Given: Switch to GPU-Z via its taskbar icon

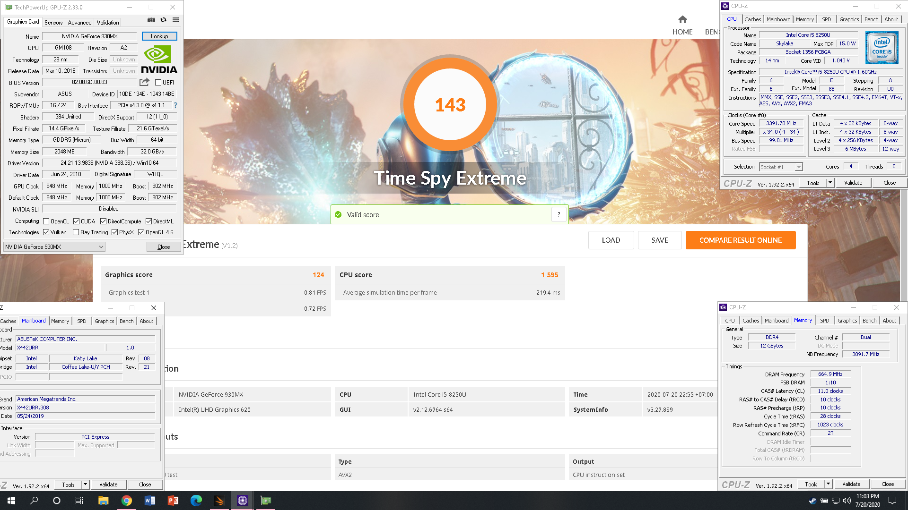Looking at the screenshot, I should (266, 501).
